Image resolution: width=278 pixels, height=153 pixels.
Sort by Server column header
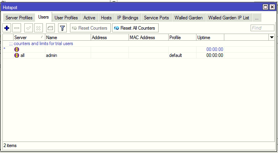(29, 38)
